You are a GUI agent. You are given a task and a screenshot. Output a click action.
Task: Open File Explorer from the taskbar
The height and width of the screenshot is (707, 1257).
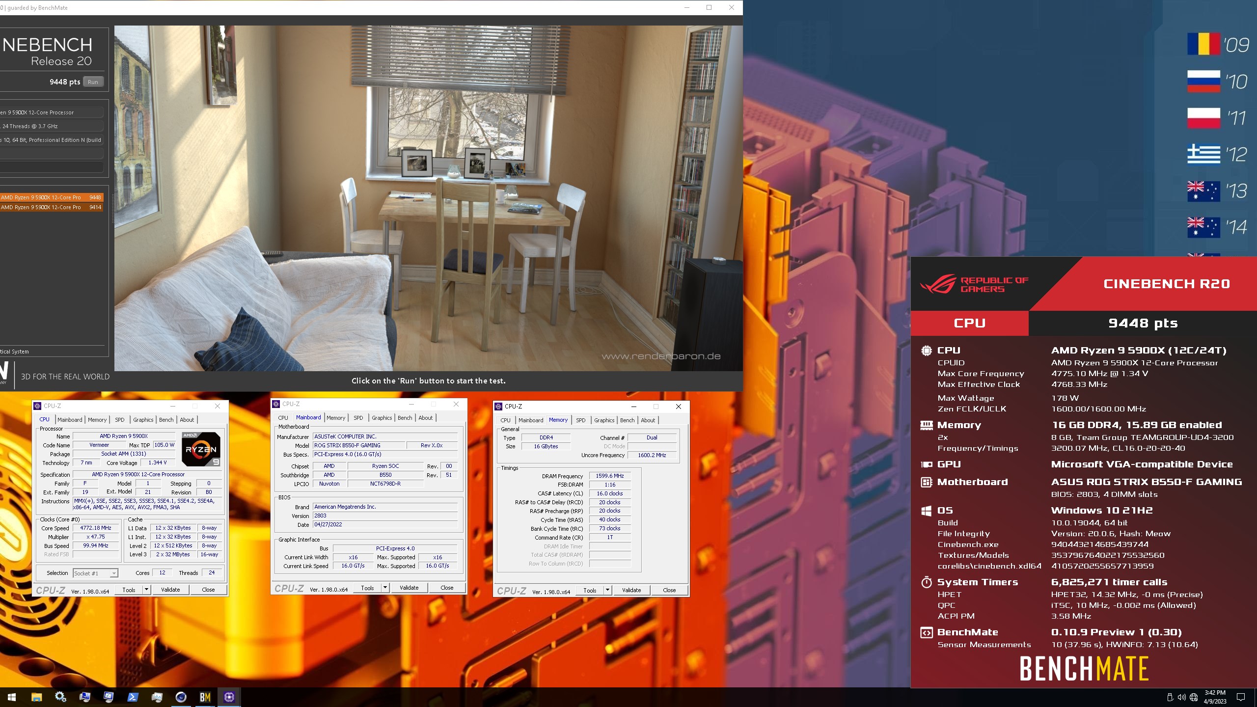36,697
